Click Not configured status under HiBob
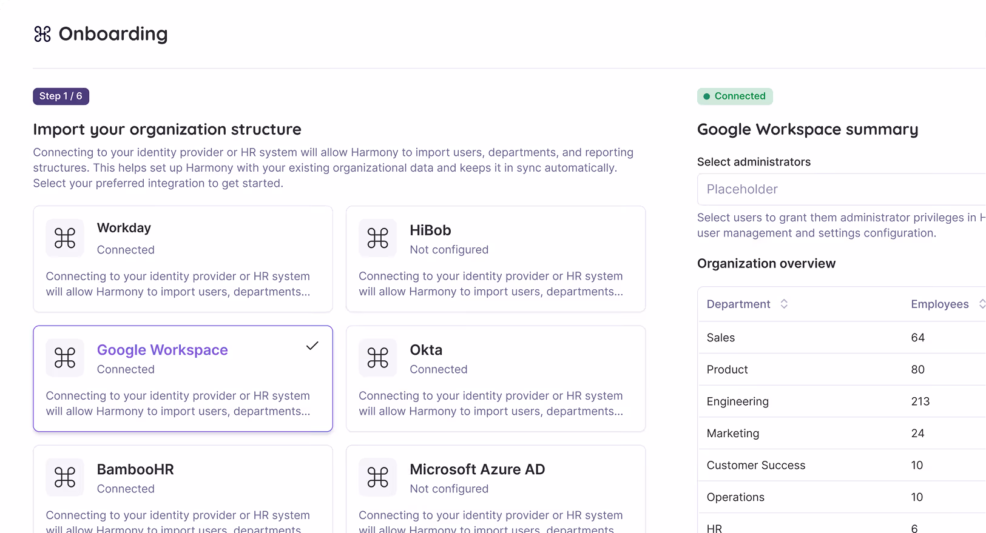The width and height of the screenshot is (986, 533). click(449, 250)
